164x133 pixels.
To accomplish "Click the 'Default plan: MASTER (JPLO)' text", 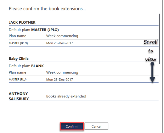I will click(x=34, y=30).
